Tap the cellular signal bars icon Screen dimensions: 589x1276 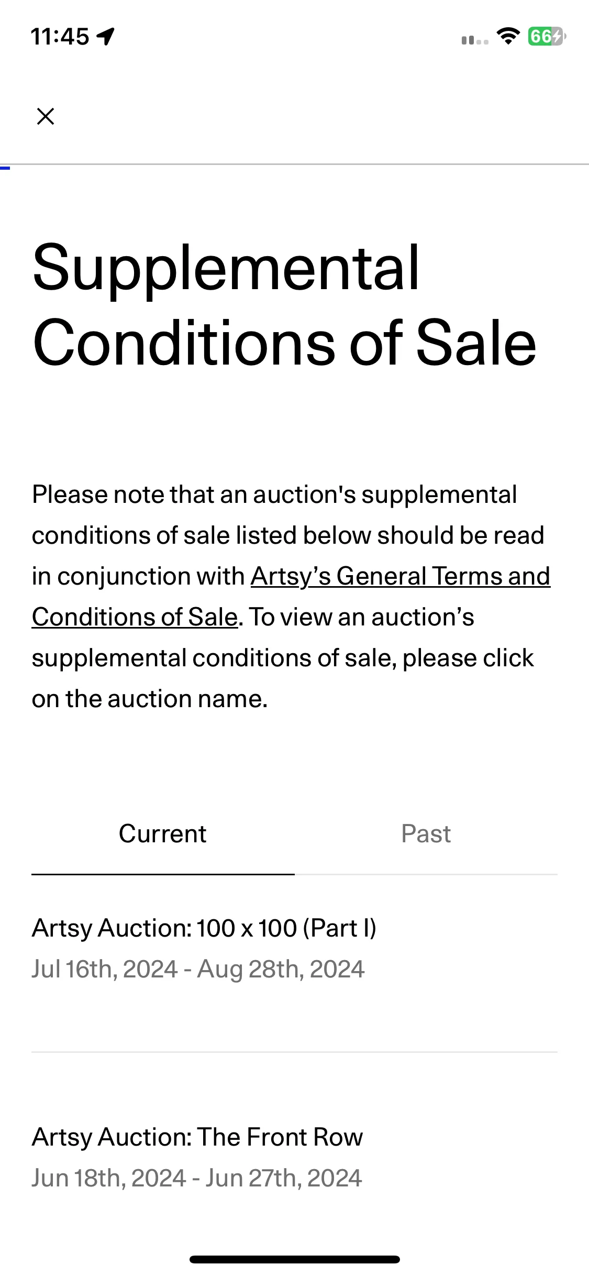475,40
